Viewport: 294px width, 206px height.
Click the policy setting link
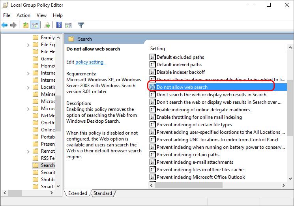pos(90,62)
